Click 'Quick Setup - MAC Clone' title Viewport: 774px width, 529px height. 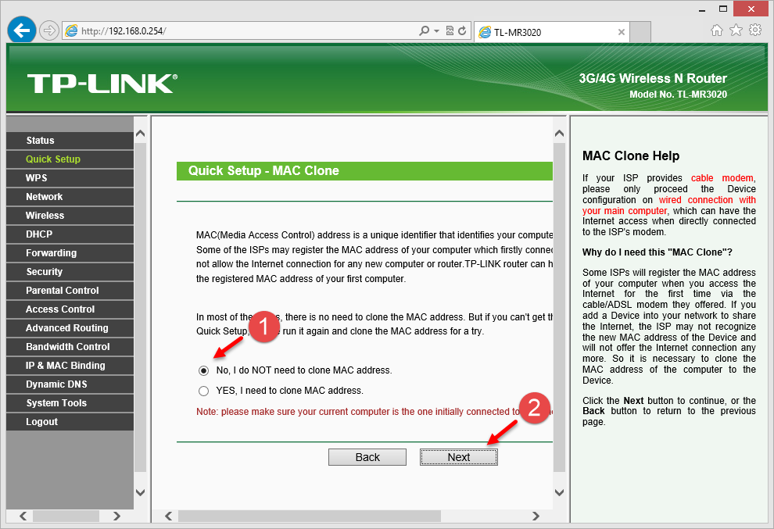click(263, 171)
